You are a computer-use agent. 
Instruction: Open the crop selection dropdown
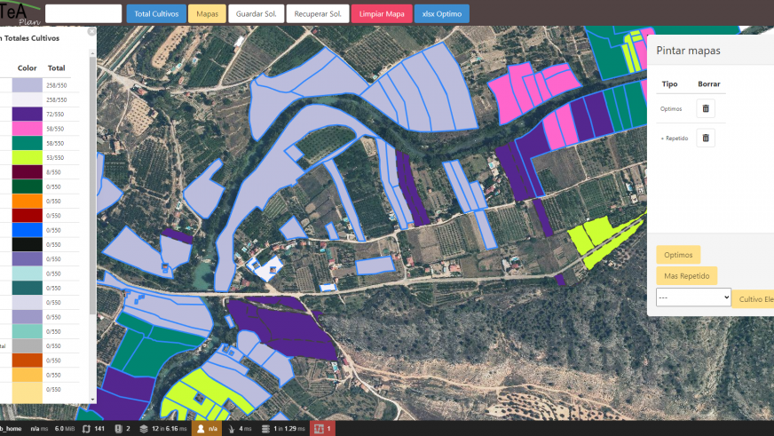point(693,297)
